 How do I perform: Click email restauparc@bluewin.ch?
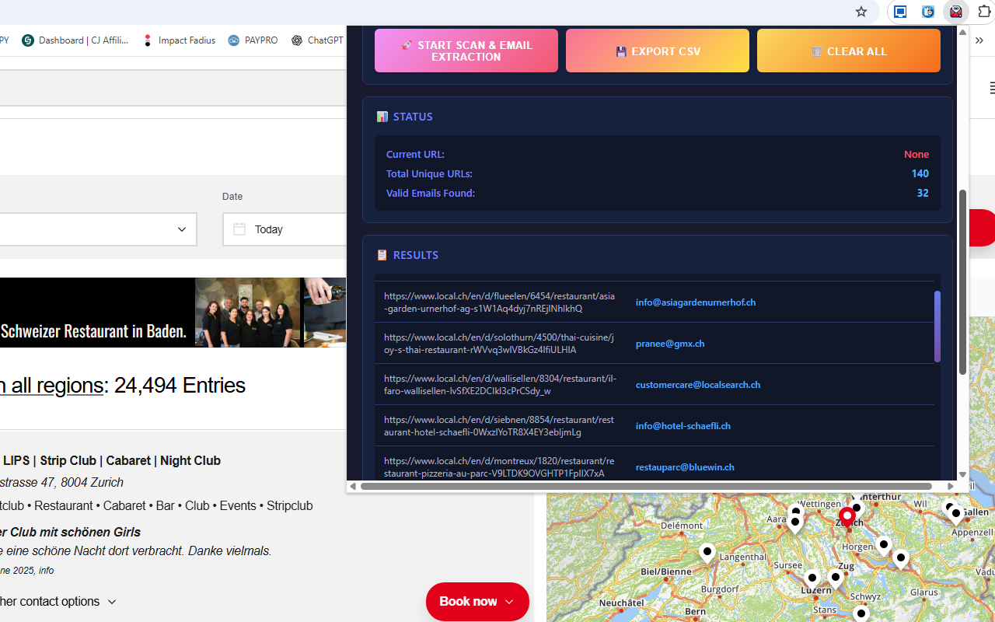tap(685, 467)
